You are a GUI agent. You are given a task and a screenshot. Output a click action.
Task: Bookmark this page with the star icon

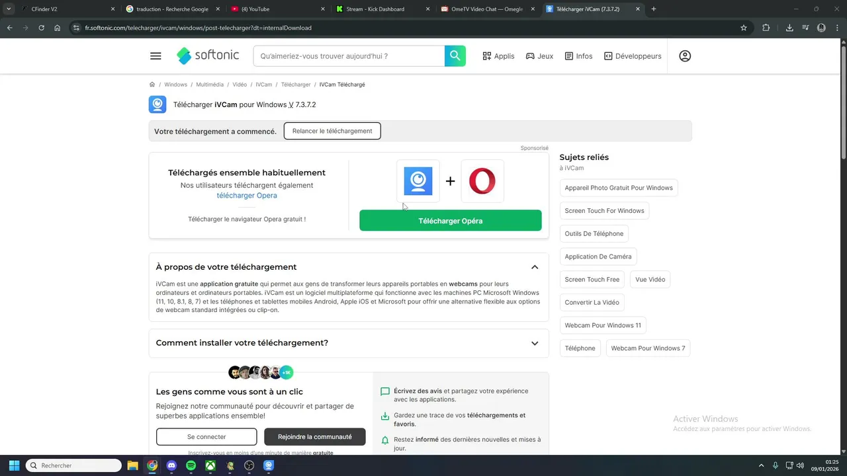(x=744, y=28)
